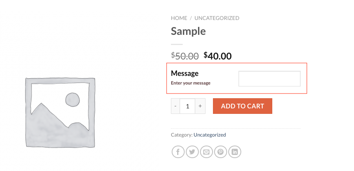Follow the Uncategorized category link
Viewport: 354px width, 171px height.
(x=210, y=135)
